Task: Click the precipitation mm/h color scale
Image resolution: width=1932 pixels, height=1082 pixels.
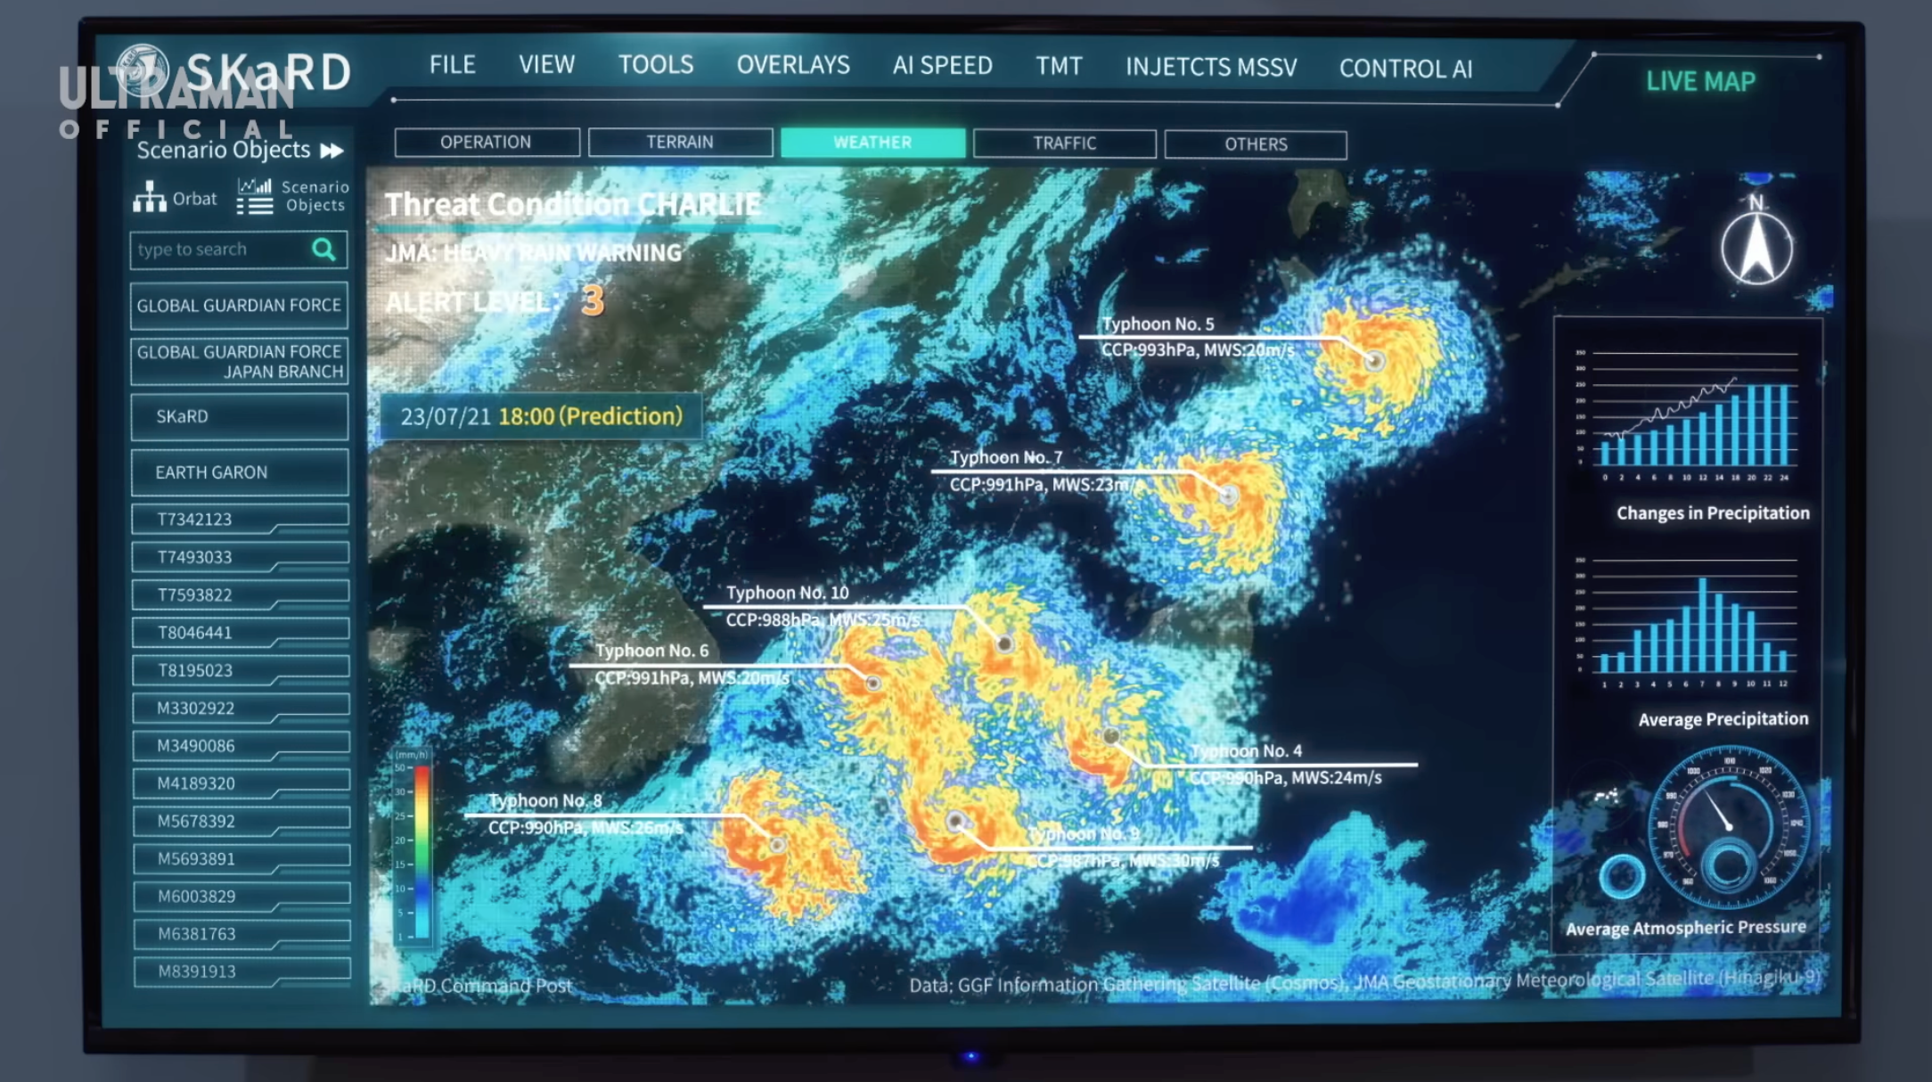Action: point(421,851)
